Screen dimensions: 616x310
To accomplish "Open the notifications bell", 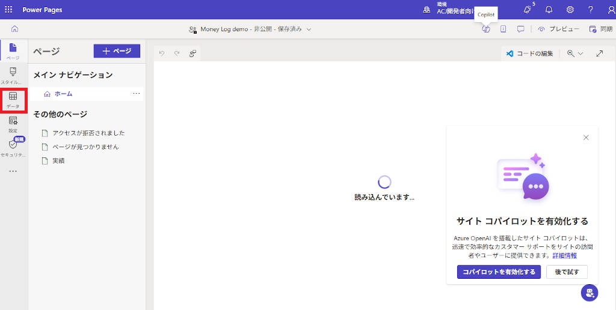I will pos(549,10).
